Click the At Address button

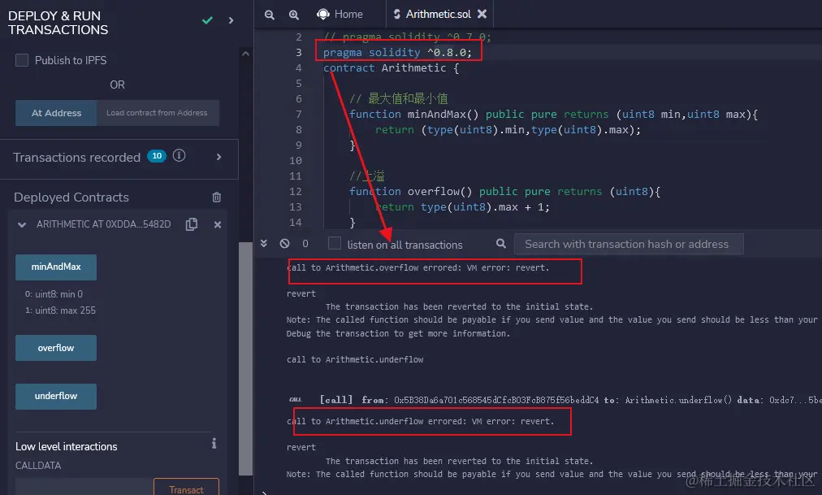click(56, 113)
